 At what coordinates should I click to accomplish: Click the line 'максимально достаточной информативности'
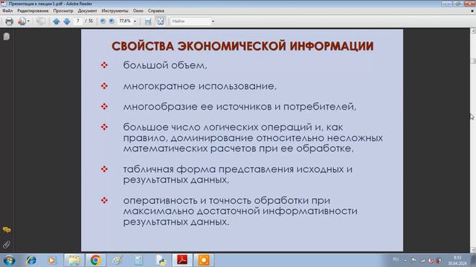pyautogui.click(x=240, y=211)
